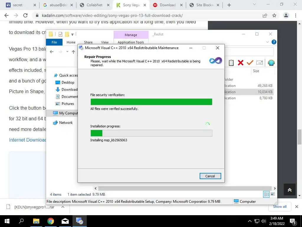Open the Application Tools tab

(131, 42)
